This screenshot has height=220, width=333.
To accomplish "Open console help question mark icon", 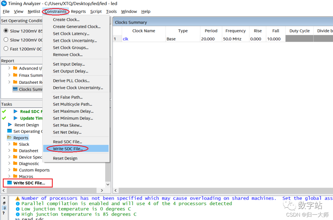I will pyautogui.click(x=4, y=213).
